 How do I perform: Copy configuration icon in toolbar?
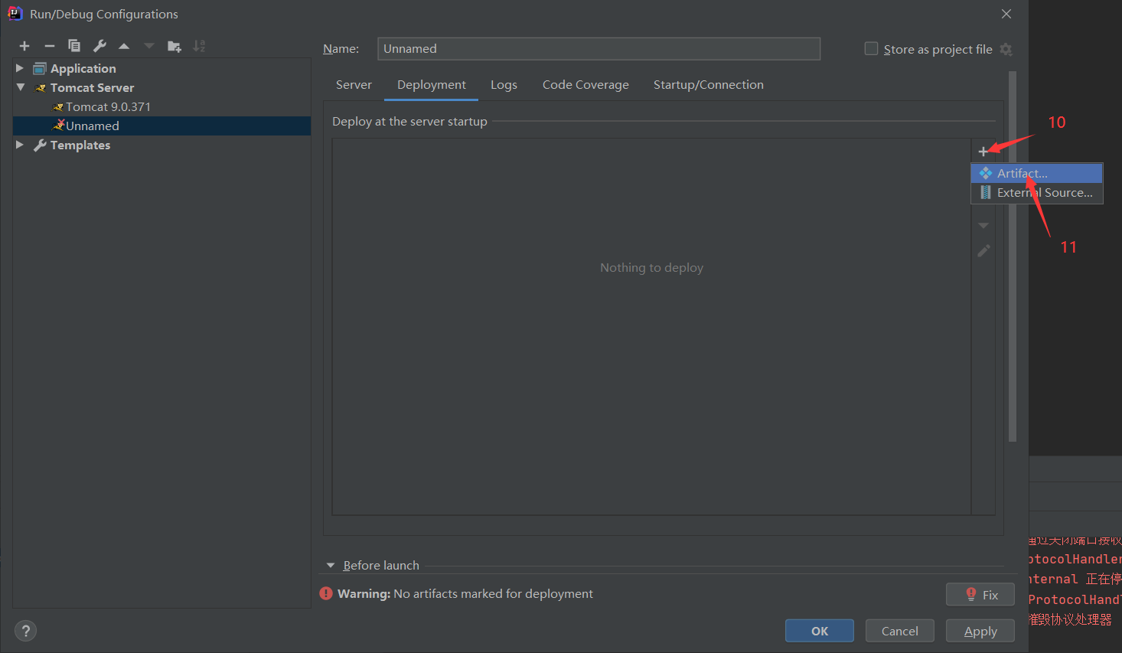(74, 46)
